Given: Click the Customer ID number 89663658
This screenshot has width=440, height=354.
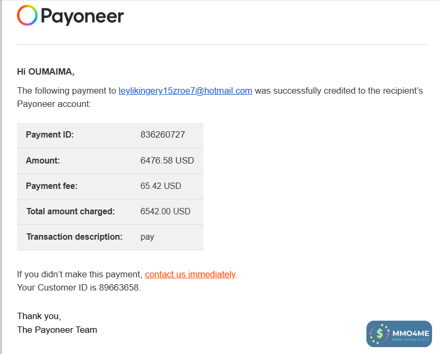Looking at the screenshot, I should click(120, 288).
